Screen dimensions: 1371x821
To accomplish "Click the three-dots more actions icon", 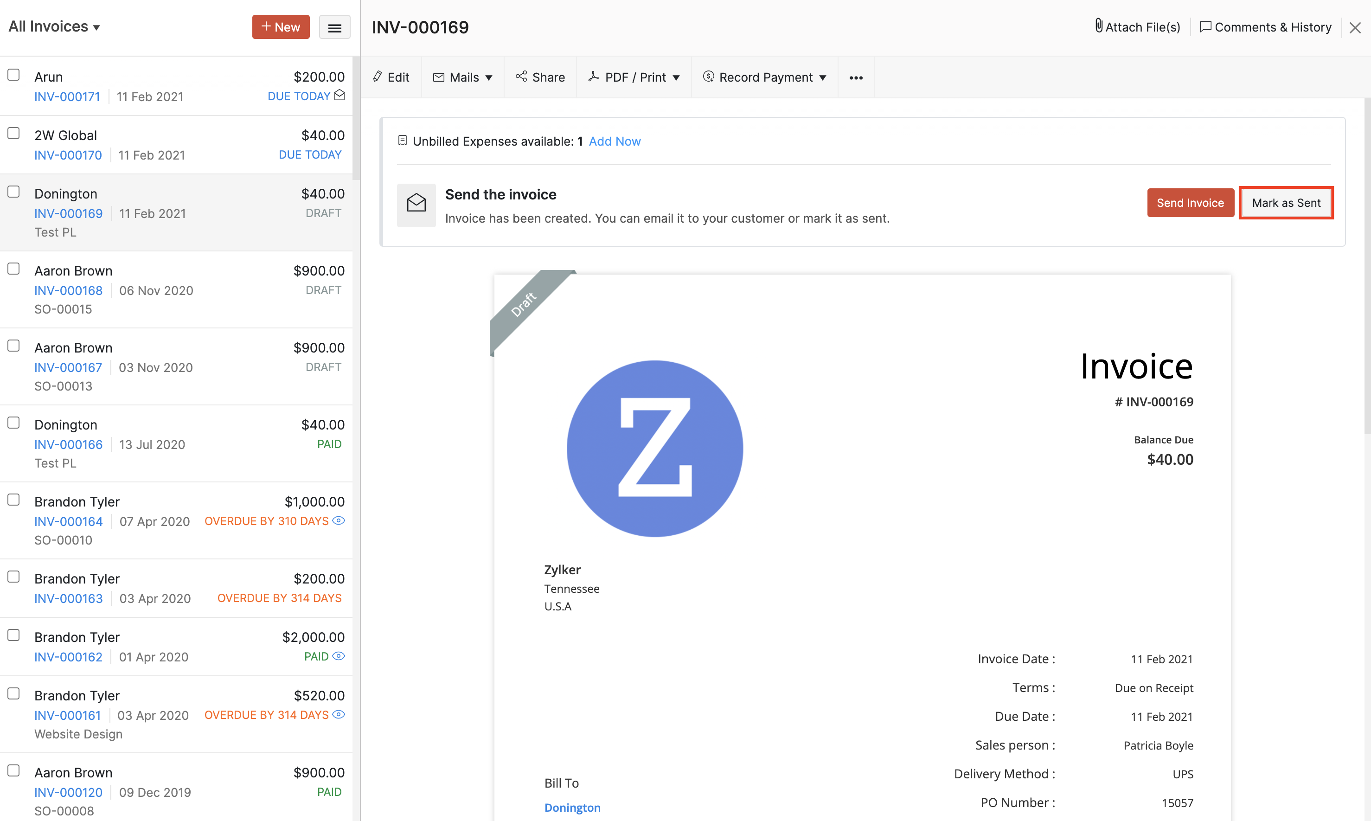I will click(x=856, y=77).
